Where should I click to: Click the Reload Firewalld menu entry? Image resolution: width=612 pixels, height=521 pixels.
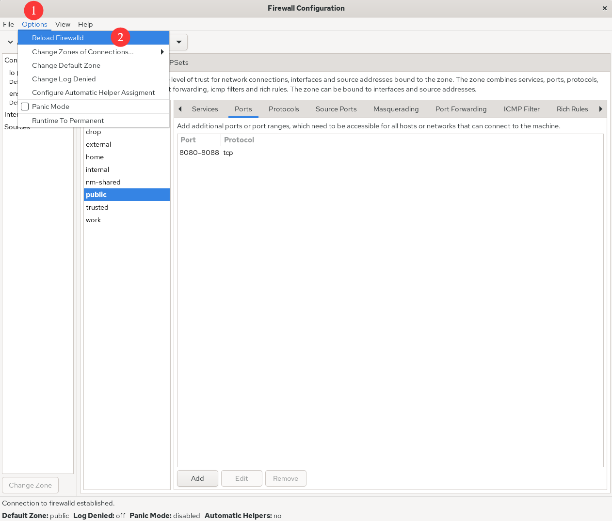click(58, 38)
